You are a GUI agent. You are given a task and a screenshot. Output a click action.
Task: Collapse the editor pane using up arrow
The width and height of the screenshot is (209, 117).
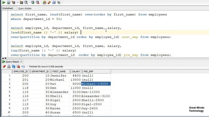pos(3,58)
